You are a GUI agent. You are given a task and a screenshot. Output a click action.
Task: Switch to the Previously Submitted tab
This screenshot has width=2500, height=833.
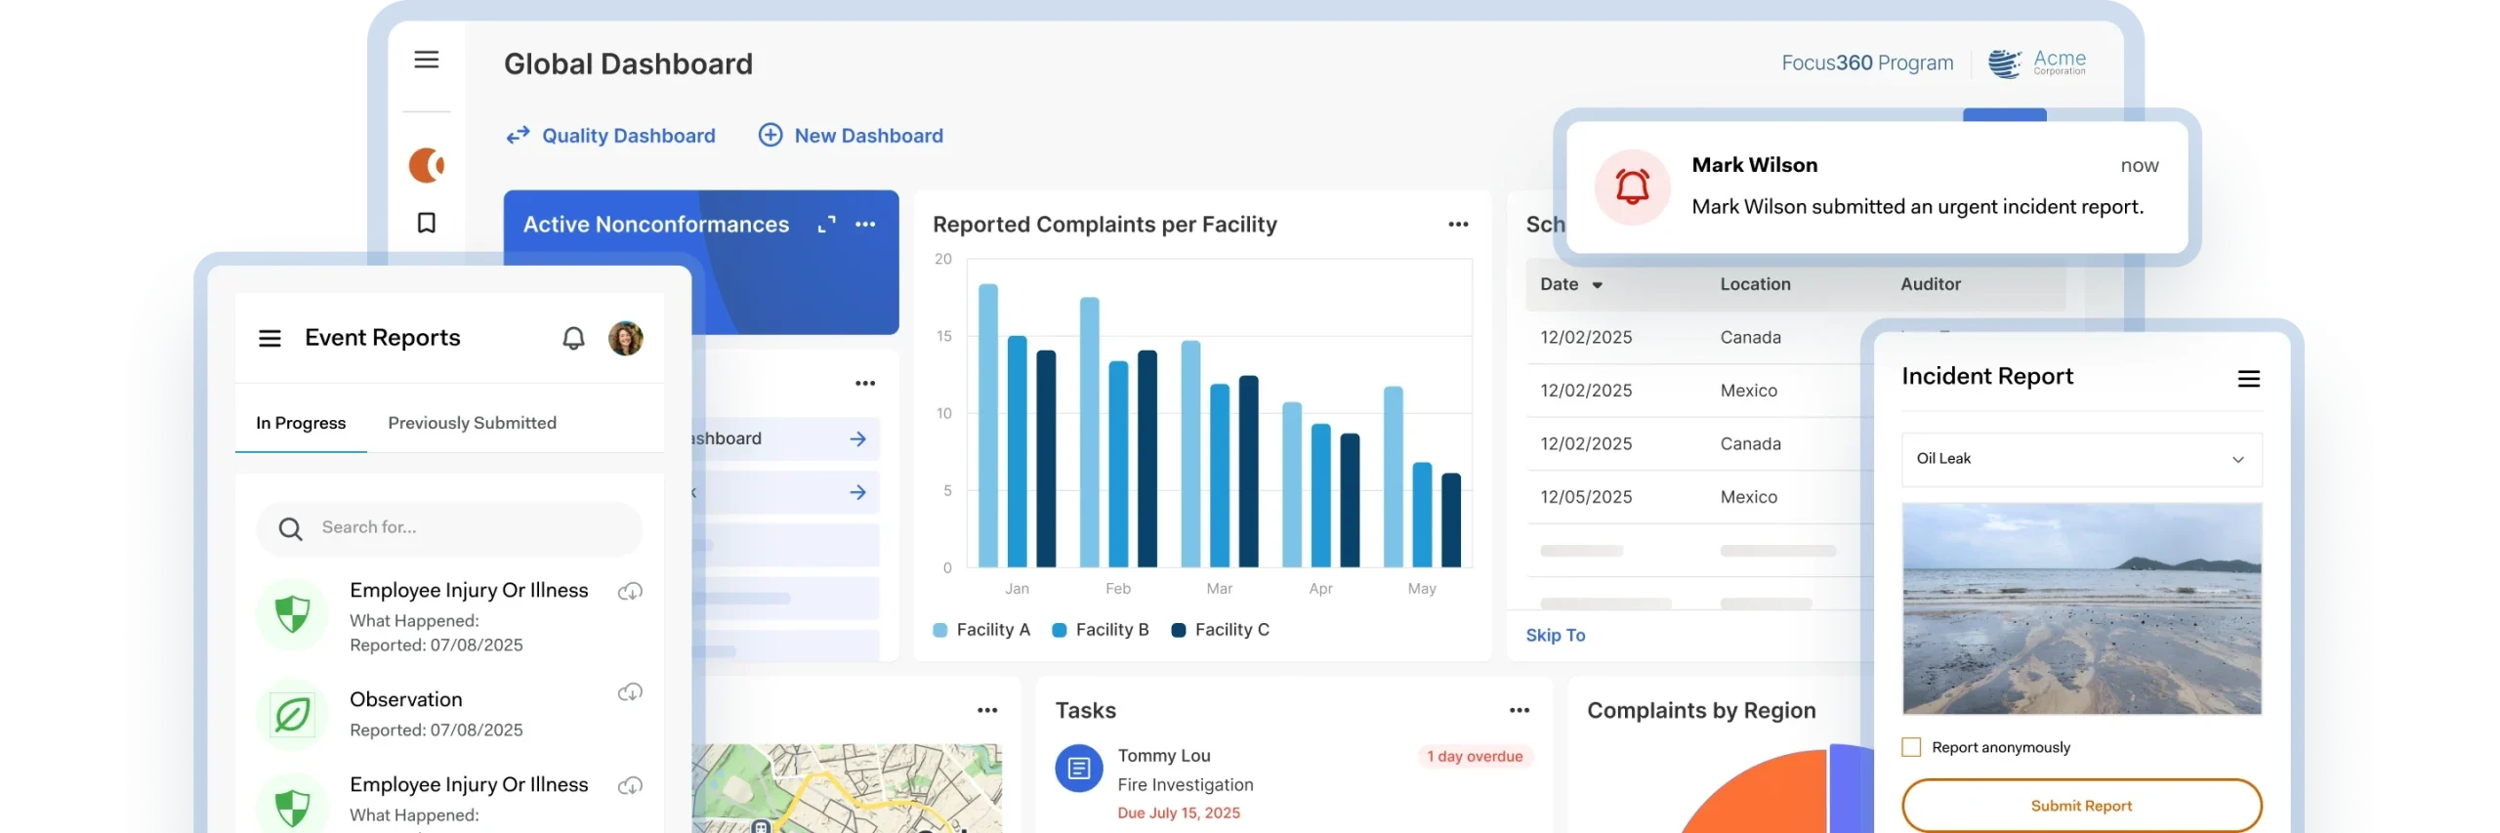coord(472,423)
